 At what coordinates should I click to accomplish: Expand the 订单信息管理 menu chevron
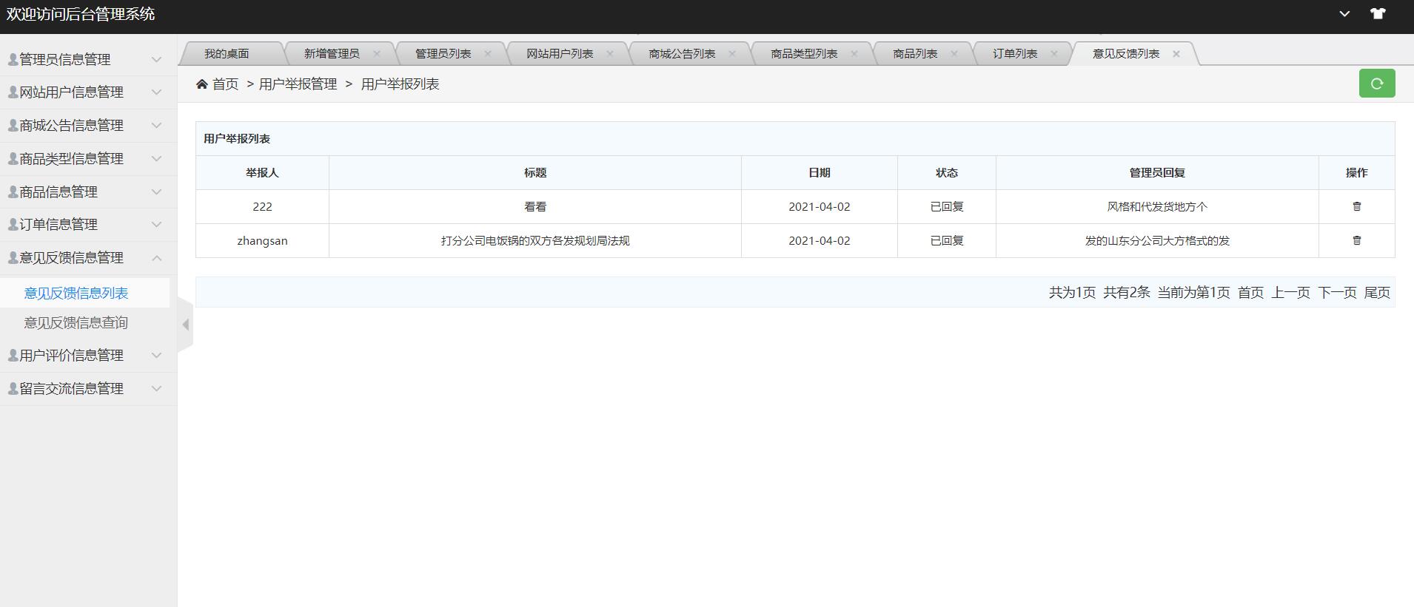156,225
